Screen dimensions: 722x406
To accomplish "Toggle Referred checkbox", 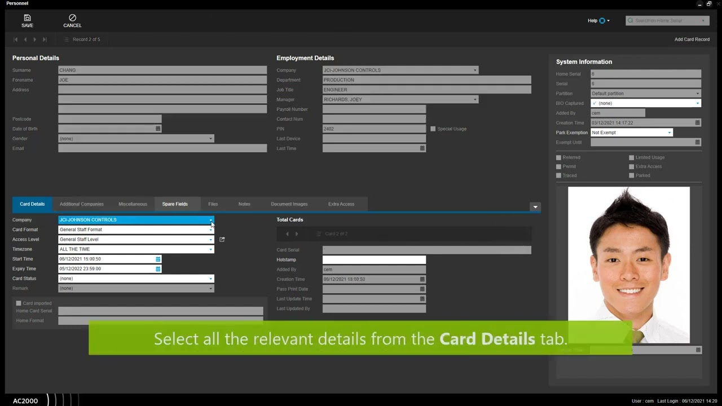I will (558, 158).
